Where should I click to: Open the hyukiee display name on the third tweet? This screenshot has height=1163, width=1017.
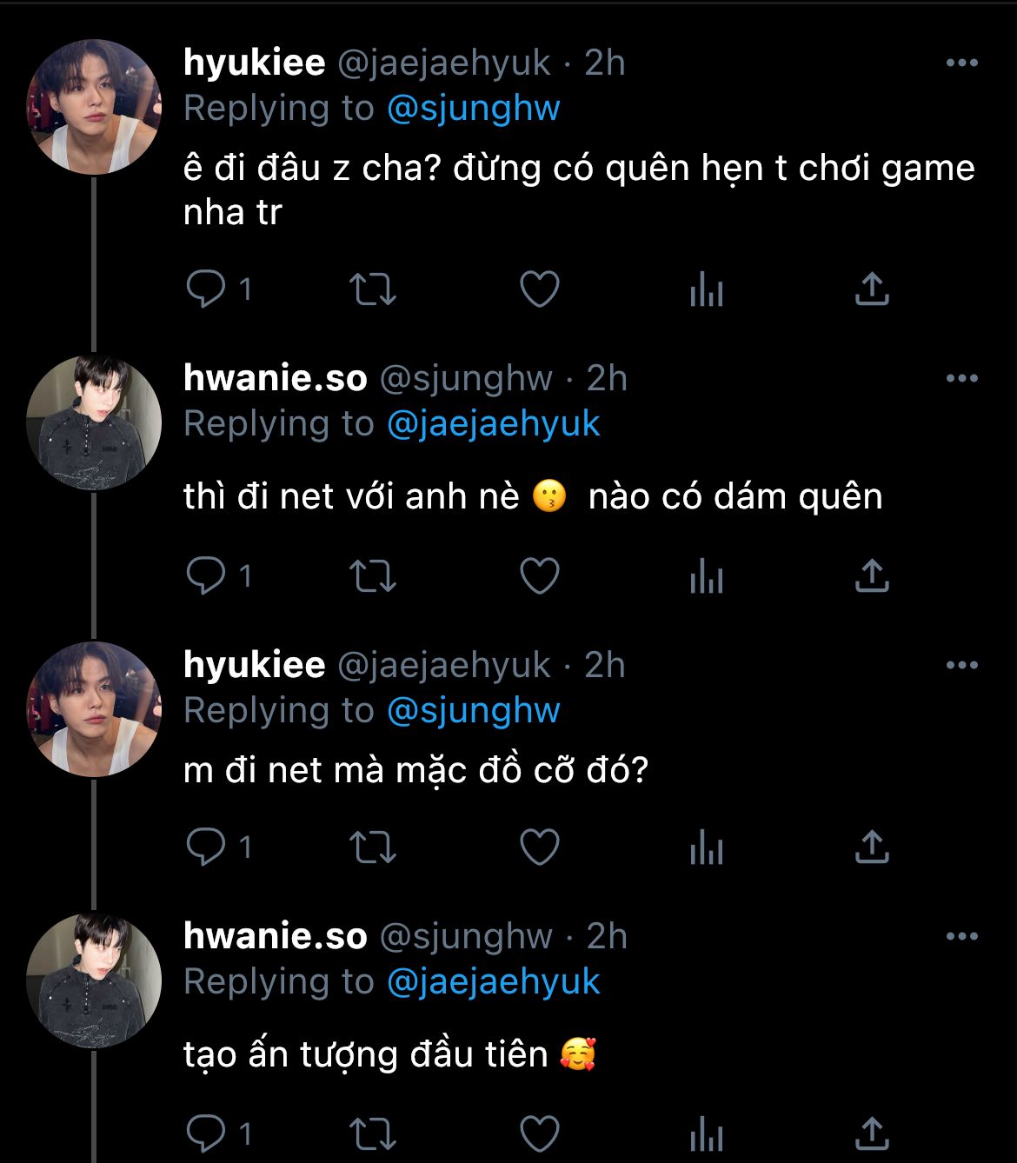point(254,665)
